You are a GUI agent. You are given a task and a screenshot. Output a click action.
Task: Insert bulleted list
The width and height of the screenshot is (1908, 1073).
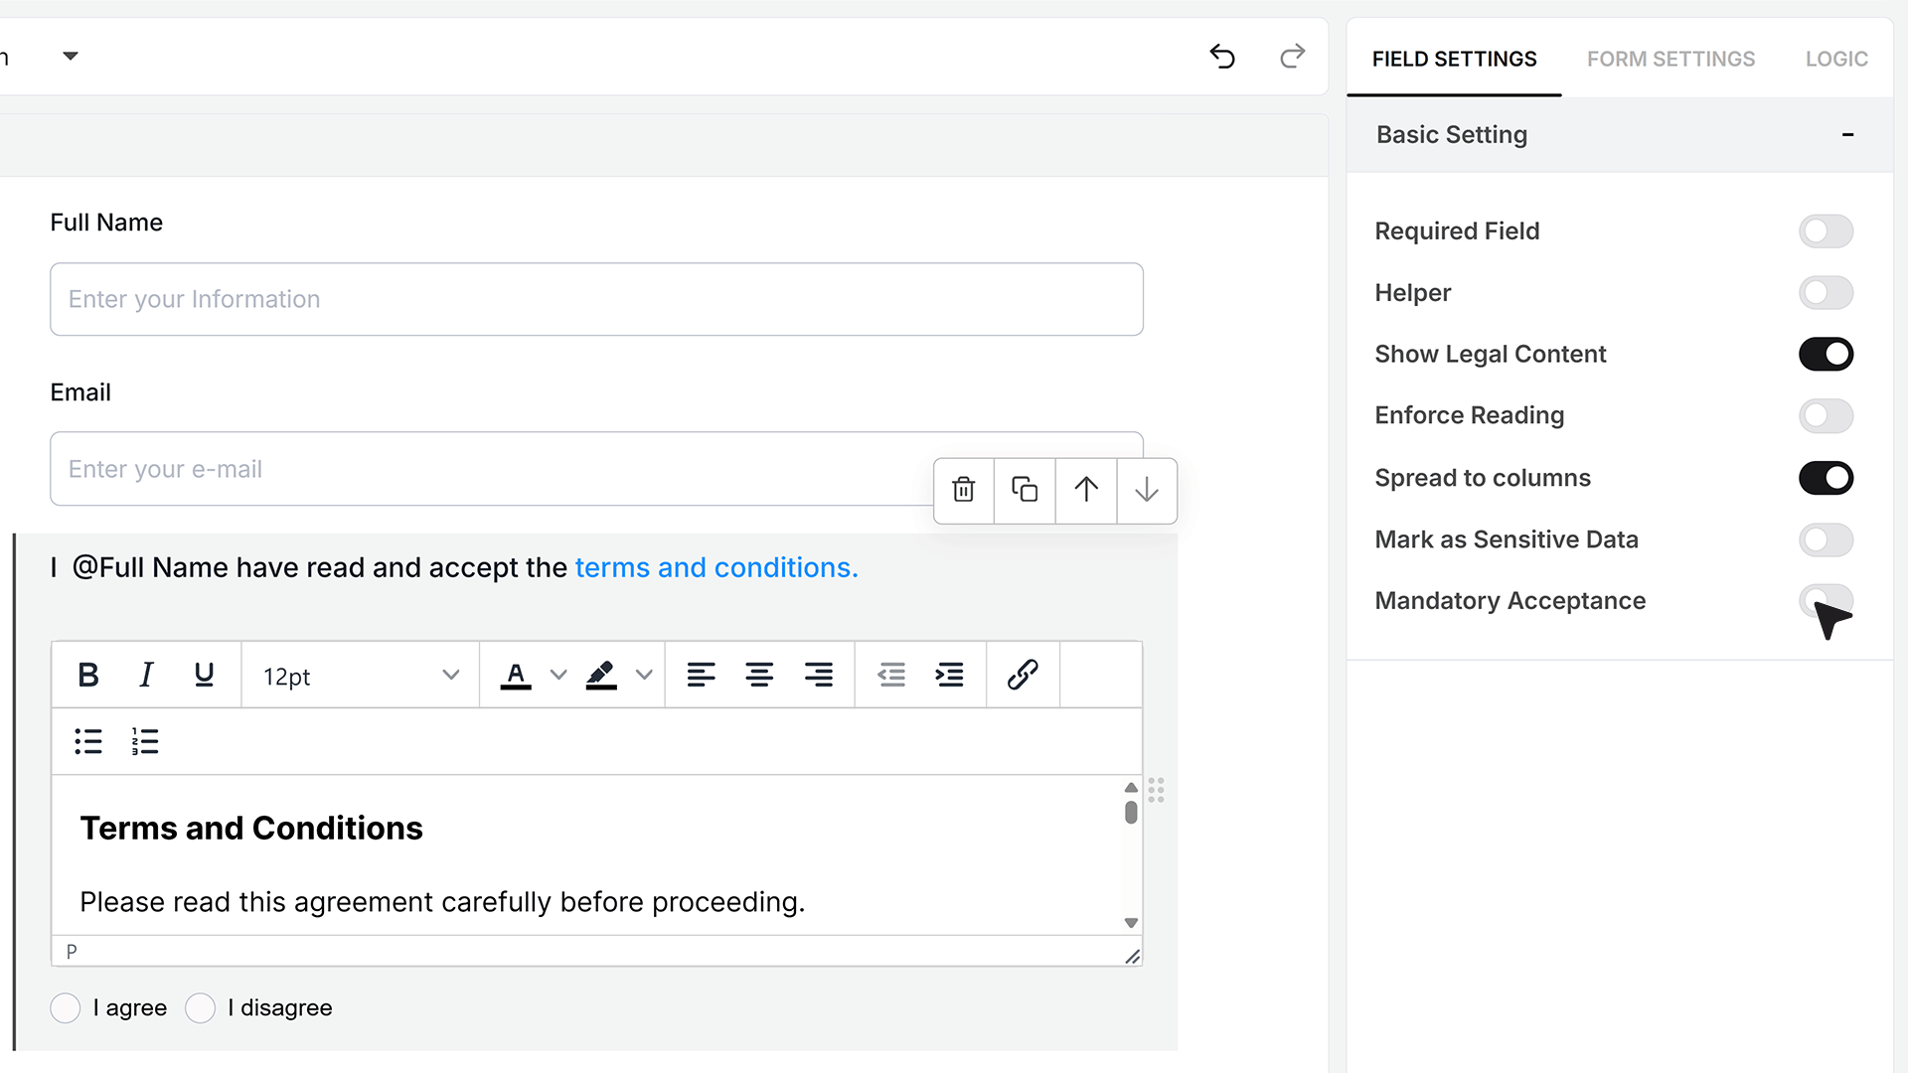[x=88, y=741]
